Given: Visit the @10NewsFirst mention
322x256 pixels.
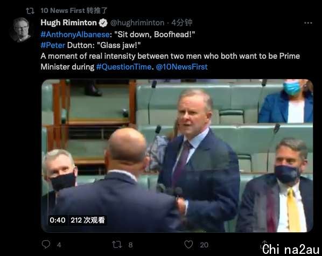Looking at the screenshot, I should tap(182, 67).
